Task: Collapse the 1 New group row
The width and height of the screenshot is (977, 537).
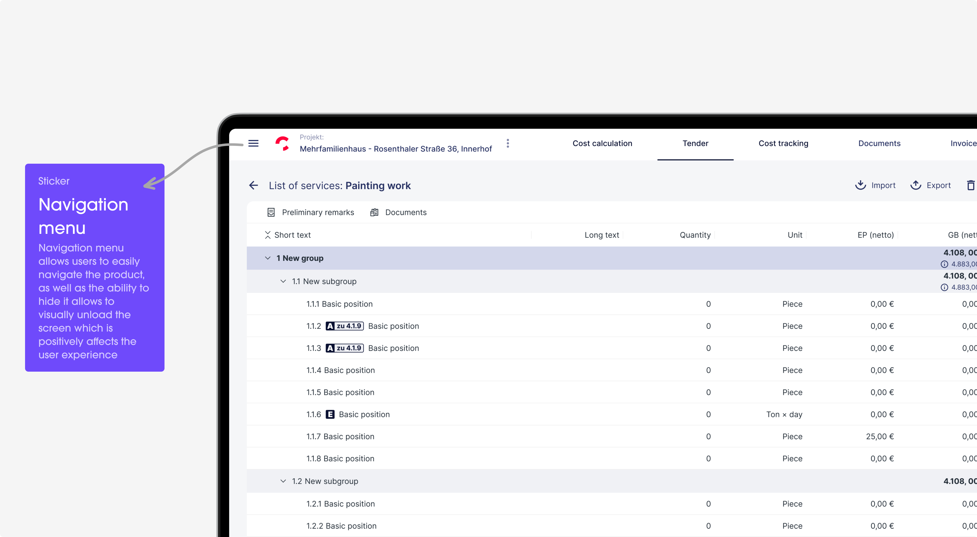Action: 268,258
